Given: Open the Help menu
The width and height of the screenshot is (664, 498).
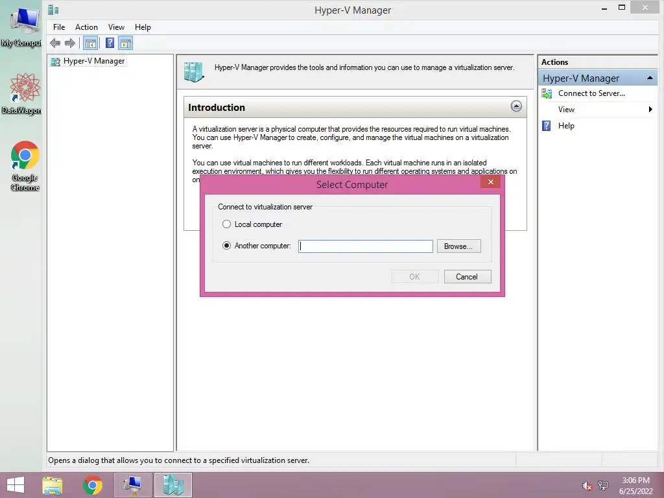Looking at the screenshot, I should (x=143, y=27).
